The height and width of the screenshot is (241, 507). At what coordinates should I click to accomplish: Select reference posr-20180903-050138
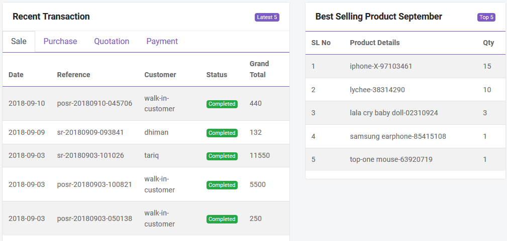(x=94, y=219)
